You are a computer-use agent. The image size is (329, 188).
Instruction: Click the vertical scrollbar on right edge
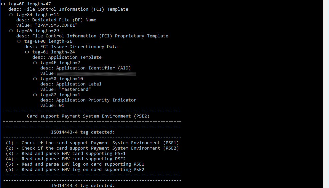click(x=326, y=94)
